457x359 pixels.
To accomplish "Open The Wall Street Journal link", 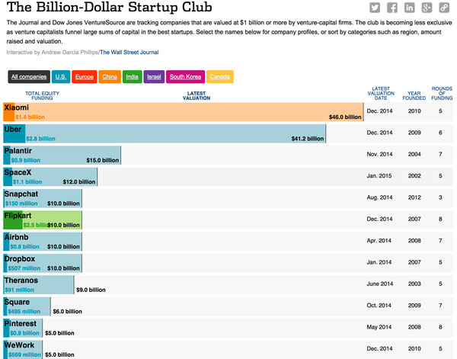I will [129, 53].
